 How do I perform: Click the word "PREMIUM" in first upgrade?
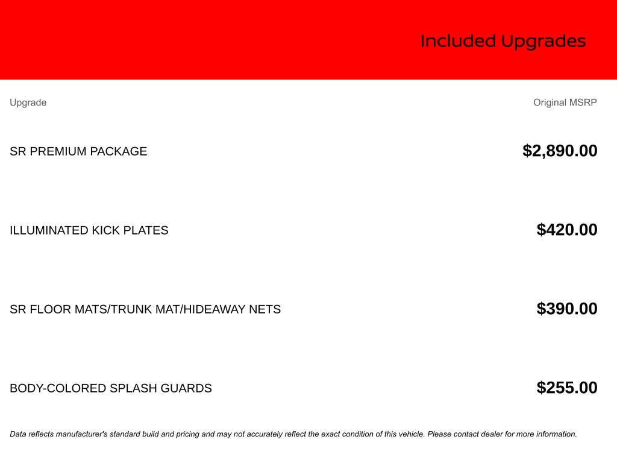58,151
